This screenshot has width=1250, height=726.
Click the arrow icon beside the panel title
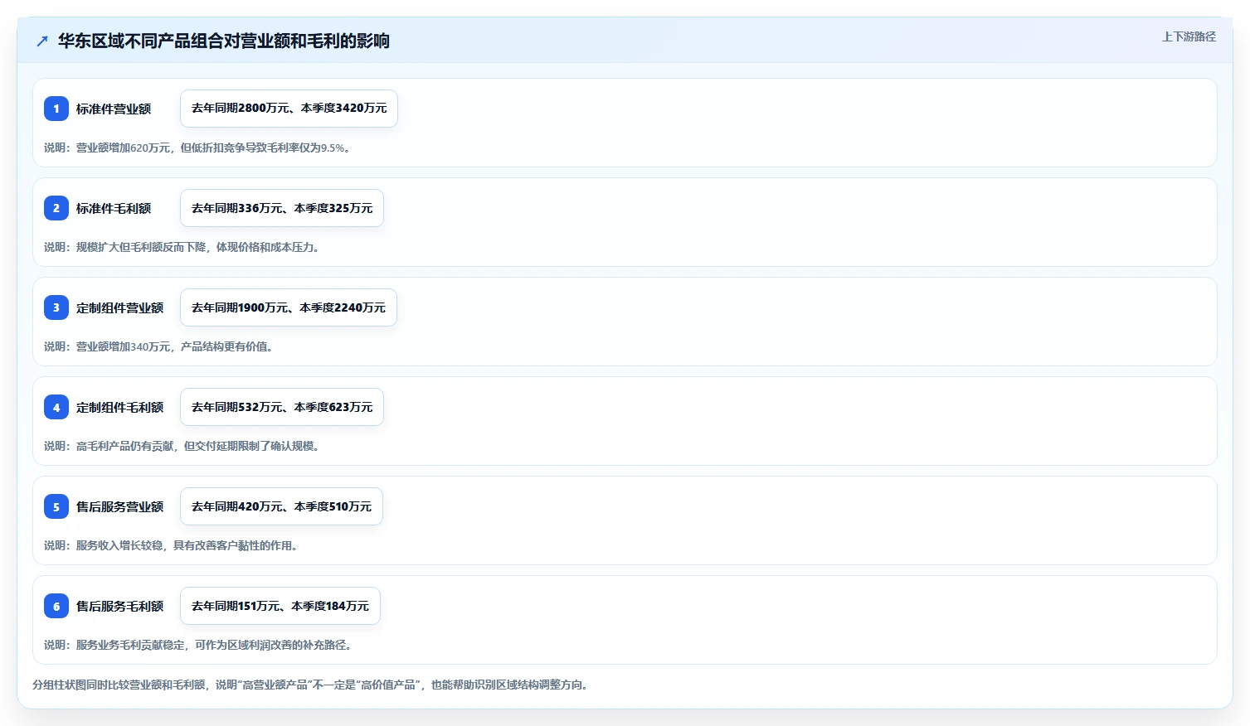click(x=42, y=41)
